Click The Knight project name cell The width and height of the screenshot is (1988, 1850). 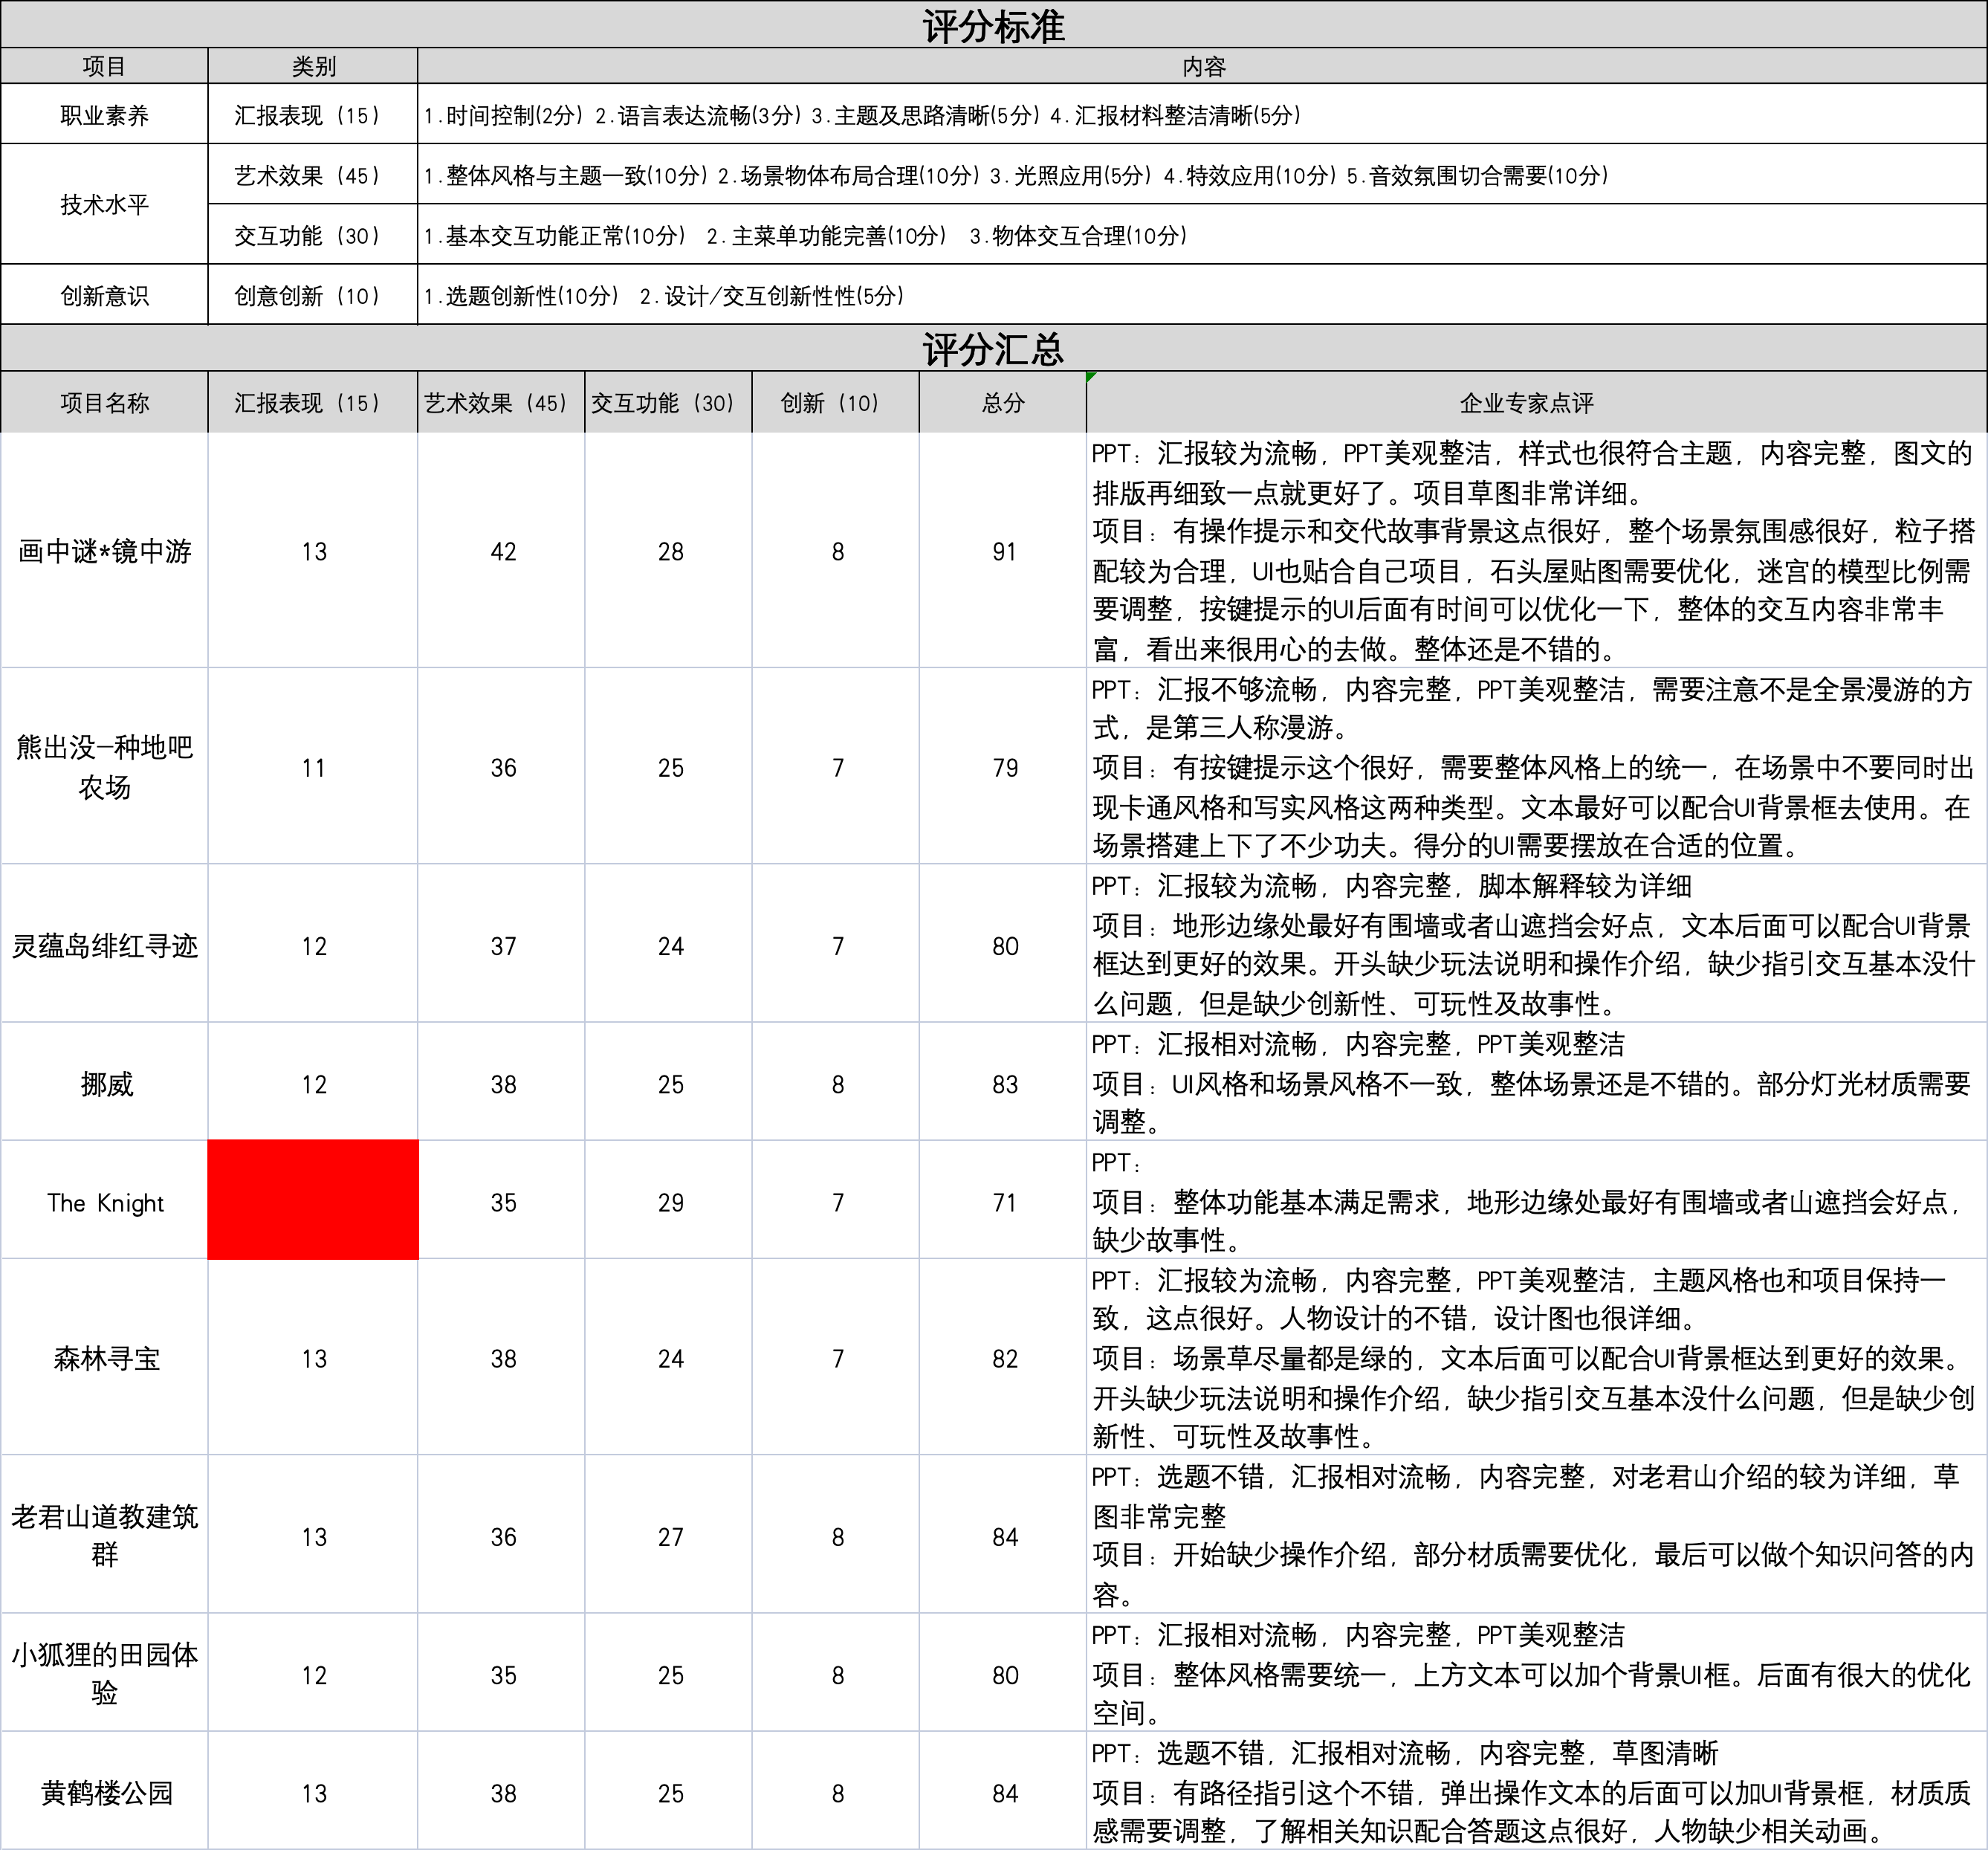pyautogui.click(x=104, y=1202)
